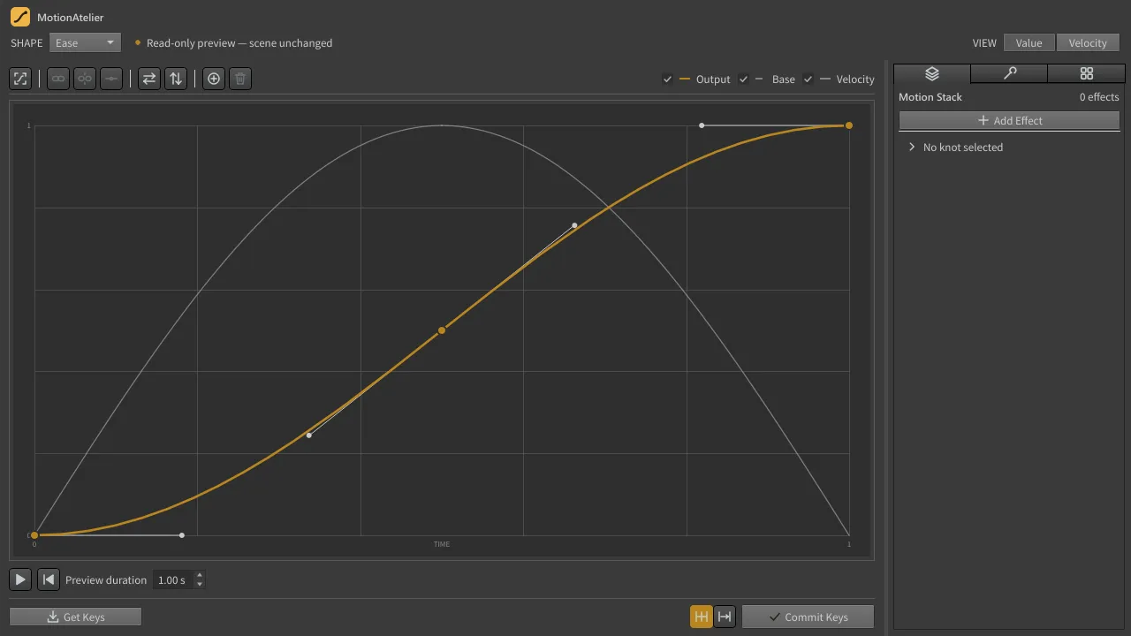
Task: Select the middle knot on the curve
Action: coord(442,330)
